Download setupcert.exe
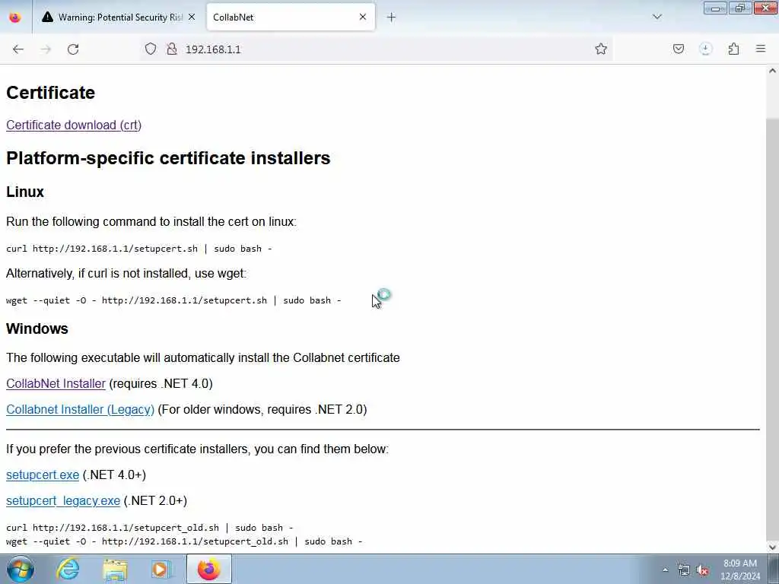779x584 pixels. pos(43,474)
